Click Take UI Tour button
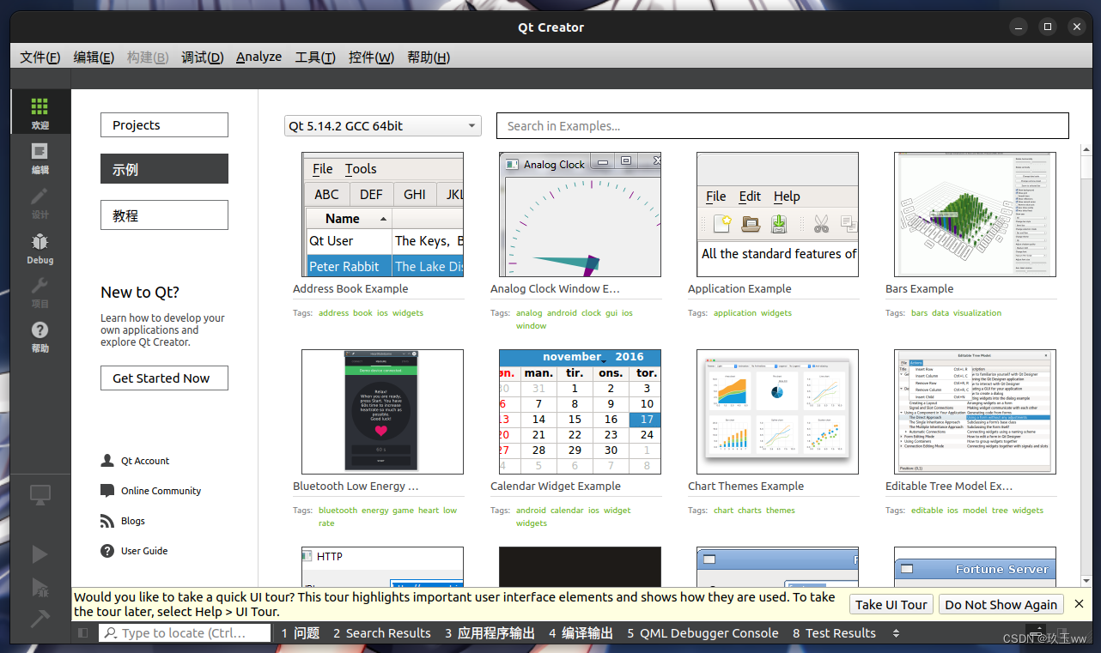 point(891,604)
